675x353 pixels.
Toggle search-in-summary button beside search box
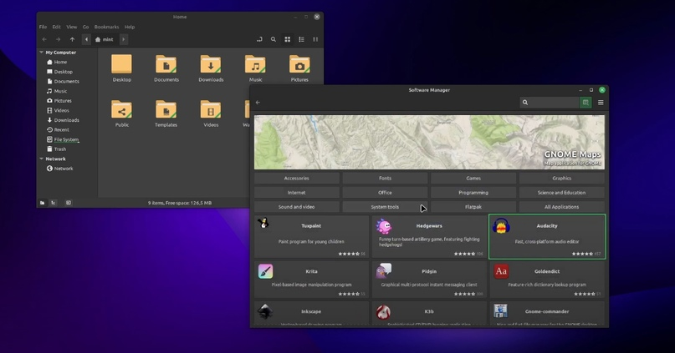pyautogui.click(x=586, y=103)
